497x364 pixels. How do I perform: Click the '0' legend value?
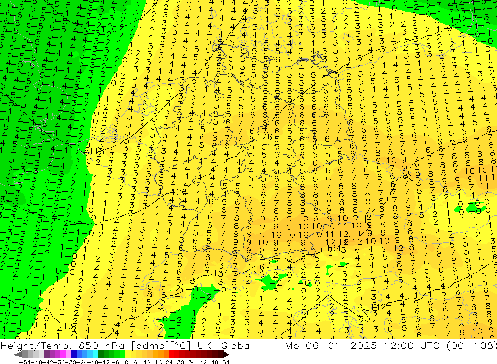point(126,362)
